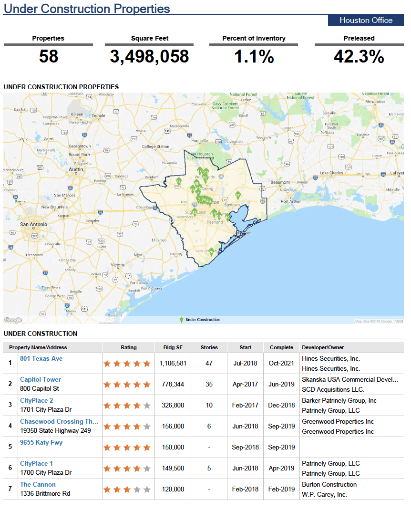Click the 1336 Brittmore Rd address
This screenshot has height=511, width=411.
point(45,494)
